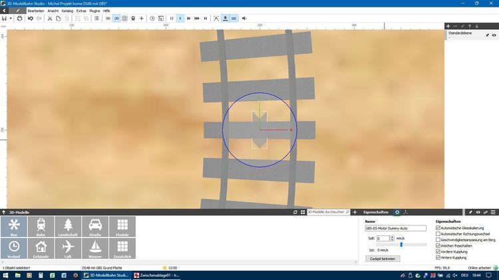This screenshot has height=280, width=499.
Task: Open the time clock settings icon
Action: click(x=152, y=19)
